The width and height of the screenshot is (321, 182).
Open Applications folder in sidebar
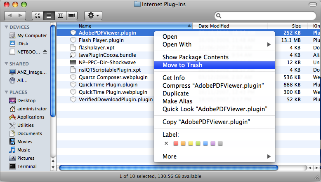coord(27,117)
